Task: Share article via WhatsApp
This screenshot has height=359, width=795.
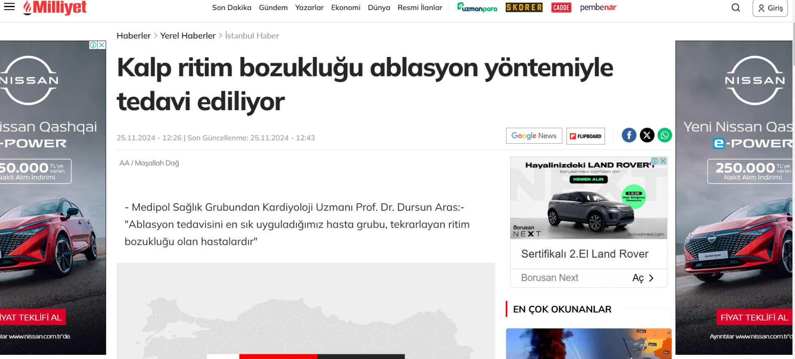Action: click(665, 135)
